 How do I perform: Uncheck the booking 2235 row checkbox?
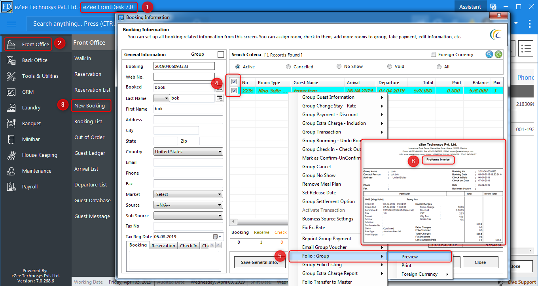coord(234,91)
